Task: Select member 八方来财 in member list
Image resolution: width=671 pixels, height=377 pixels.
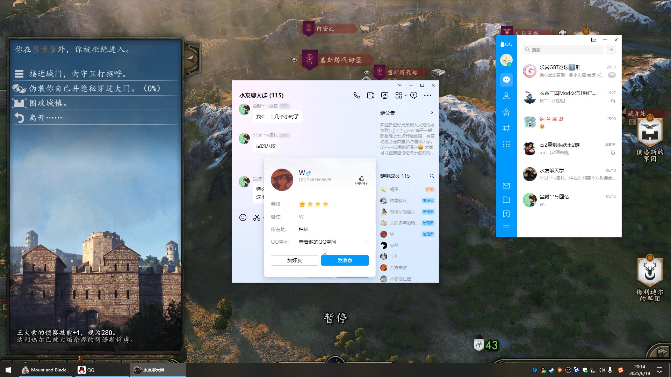Action: coord(407,268)
